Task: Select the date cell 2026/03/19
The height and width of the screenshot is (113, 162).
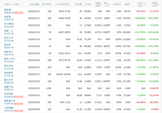Action: pos(34,88)
